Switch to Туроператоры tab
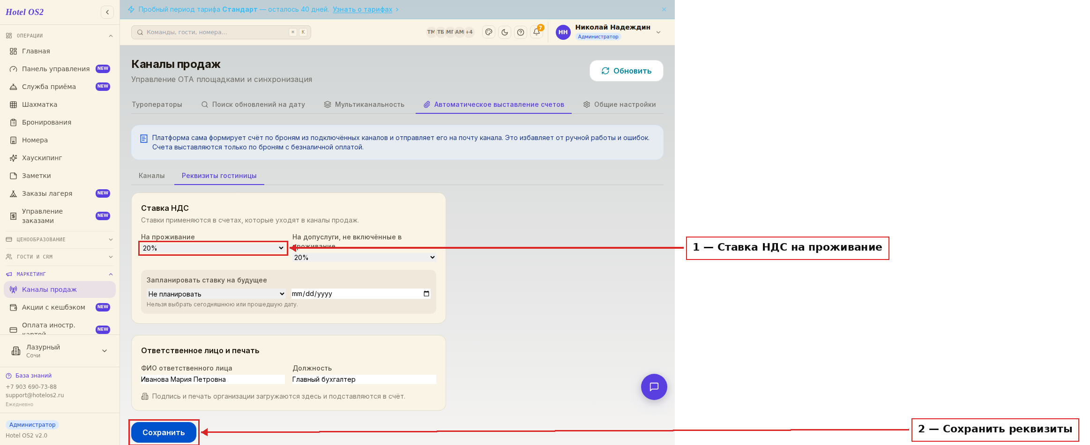Image resolution: width=1090 pixels, height=445 pixels. tap(157, 104)
